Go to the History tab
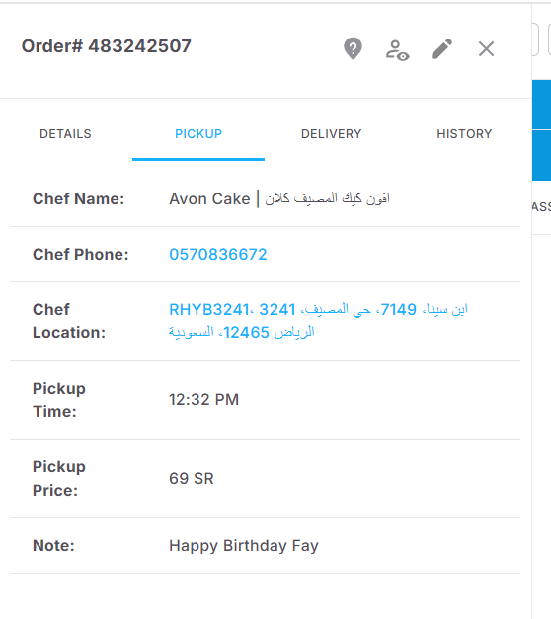 pos(464,134)
